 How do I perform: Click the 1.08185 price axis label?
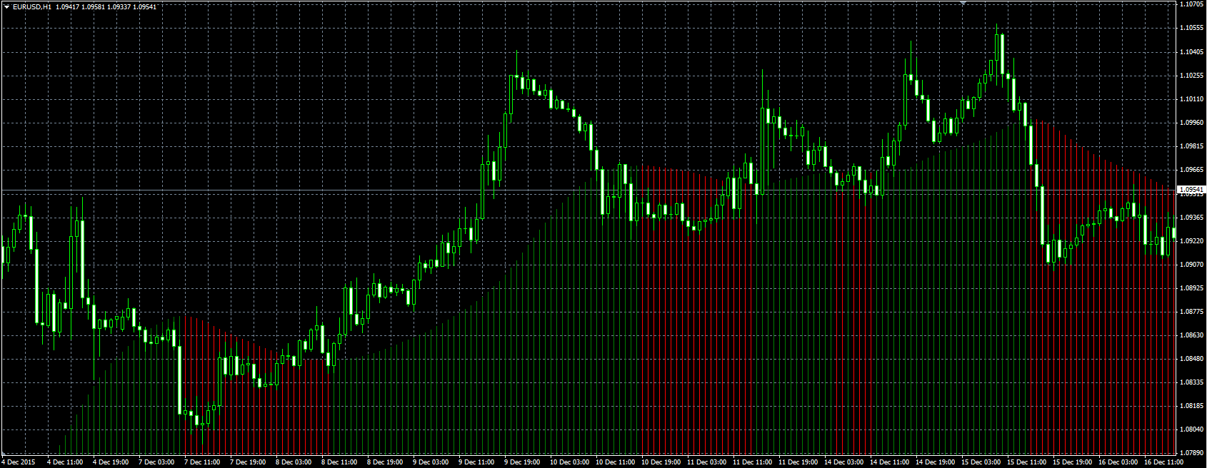(x=1191, y=405)
